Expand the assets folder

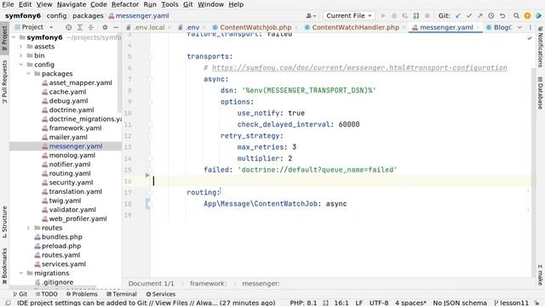pyautogui.click(x=20, y=46)
